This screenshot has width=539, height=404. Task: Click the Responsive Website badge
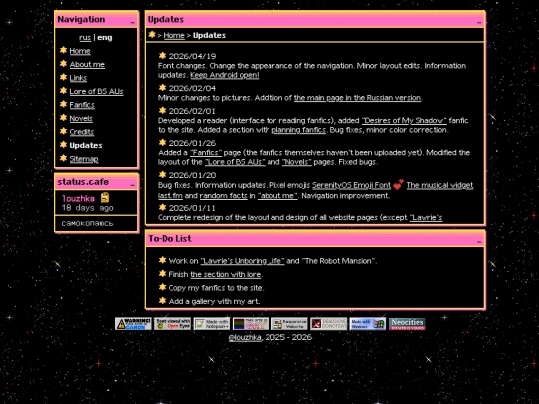click(289, 323)
